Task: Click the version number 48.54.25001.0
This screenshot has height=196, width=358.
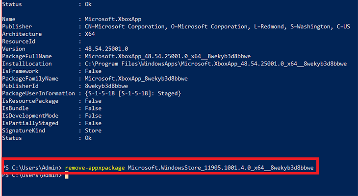Action: coord(106,49)
